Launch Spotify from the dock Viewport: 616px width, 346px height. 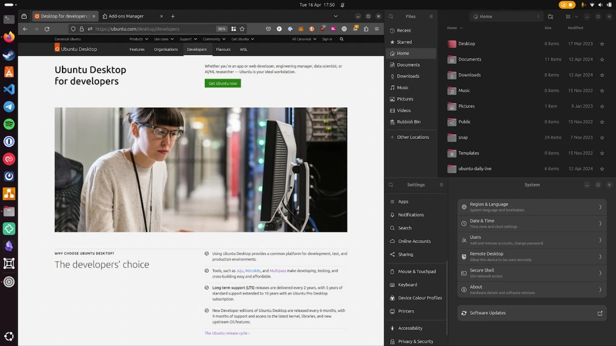pos(9,124)
